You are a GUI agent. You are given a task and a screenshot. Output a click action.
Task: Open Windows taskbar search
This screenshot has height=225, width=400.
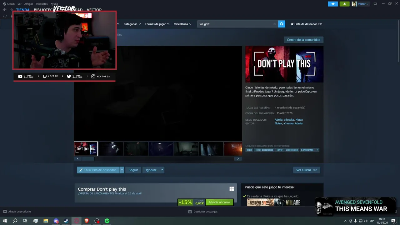pos(15,221)
